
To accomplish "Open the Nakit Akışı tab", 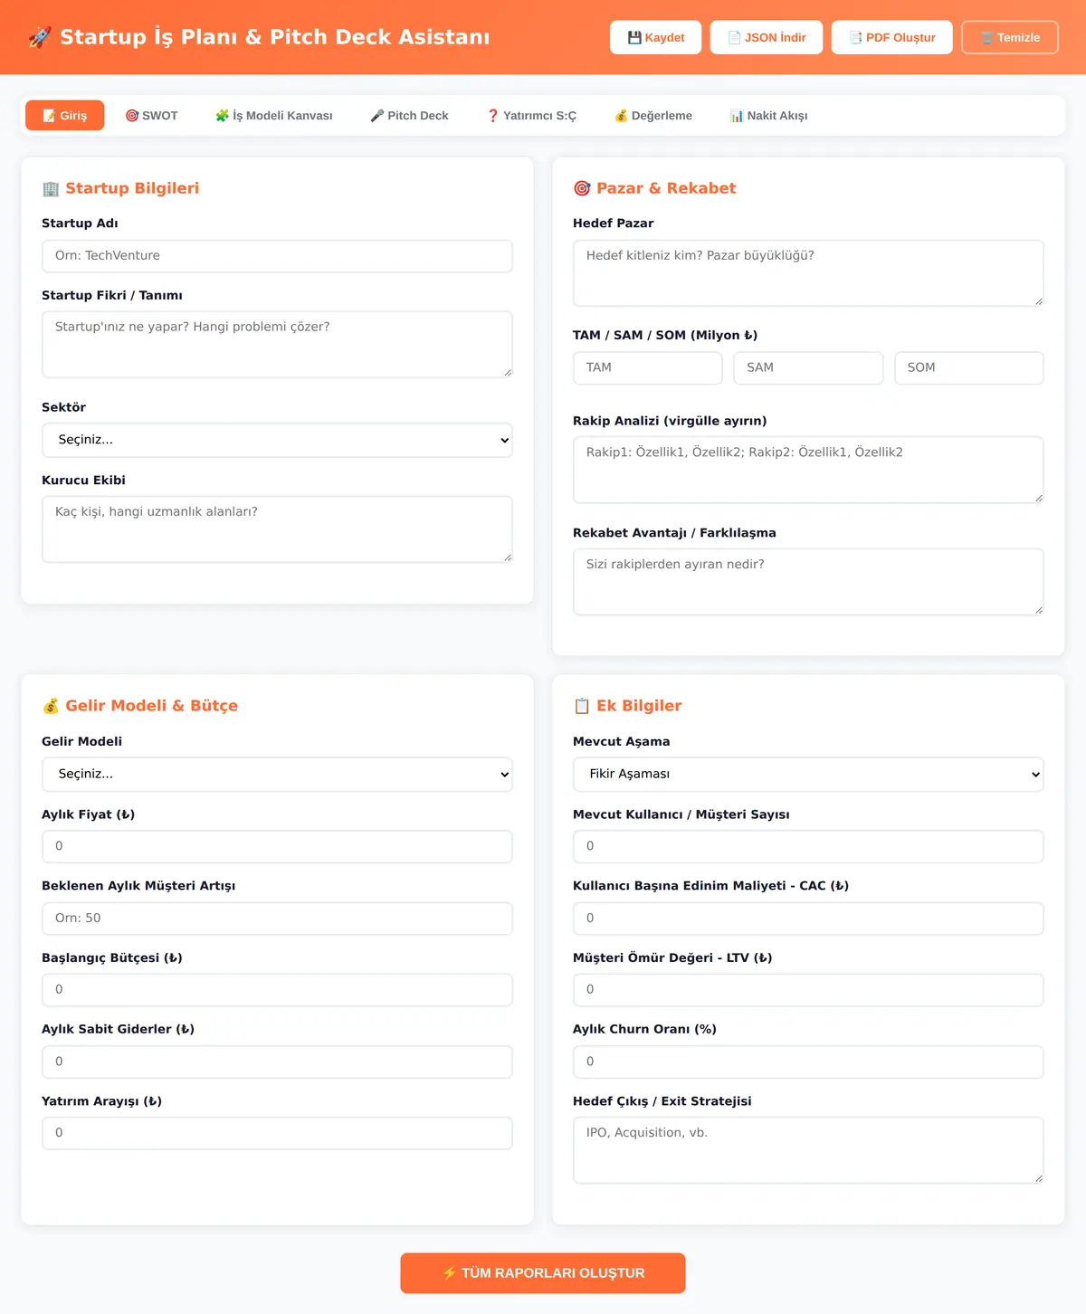I will (x=769, y=116).
